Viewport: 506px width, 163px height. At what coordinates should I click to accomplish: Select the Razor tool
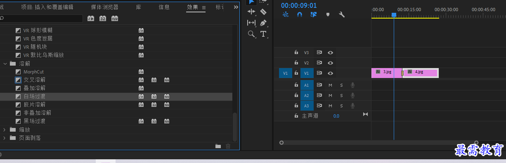point(263,12)
